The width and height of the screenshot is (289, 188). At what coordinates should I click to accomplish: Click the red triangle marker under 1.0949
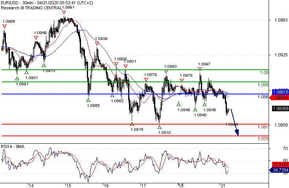pyautogui.click(x=36, y=38)
